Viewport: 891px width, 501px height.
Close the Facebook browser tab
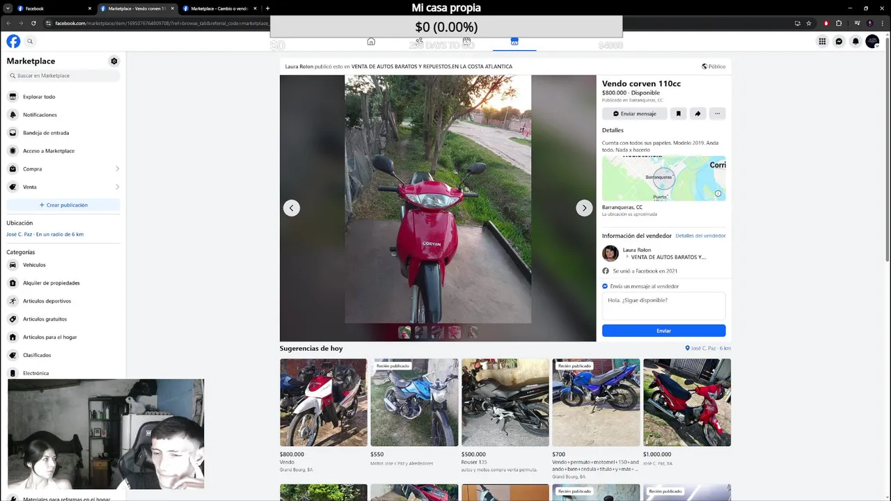coord(90,8)
